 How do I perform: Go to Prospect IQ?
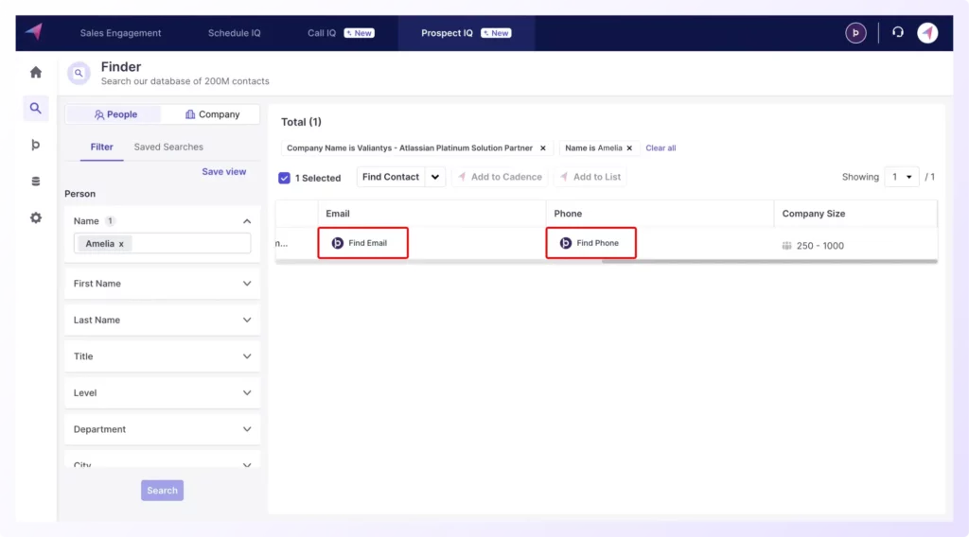pos(466,33)
